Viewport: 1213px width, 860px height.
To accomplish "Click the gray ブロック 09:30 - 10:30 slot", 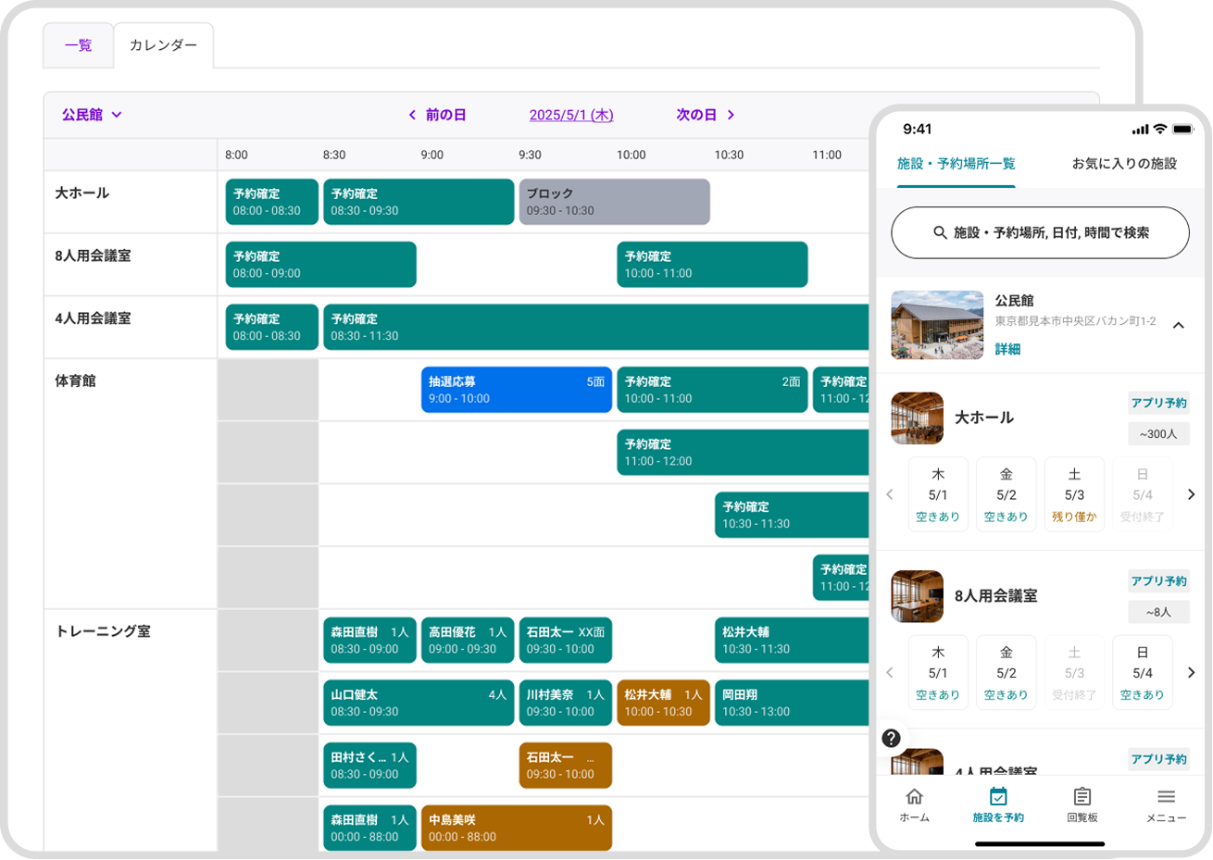I will pyautogui.click(x=614, y=202).
